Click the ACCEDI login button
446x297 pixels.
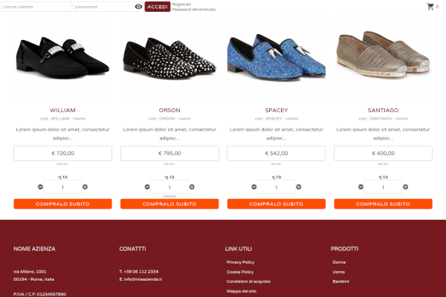[158, 7]
